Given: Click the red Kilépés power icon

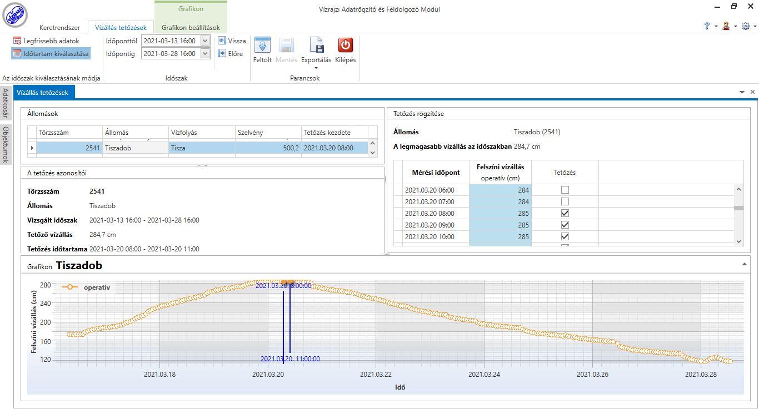Looking at the screenshot, I should click(x=345, y=45).
